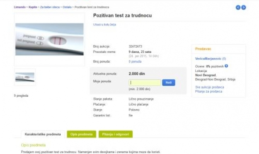
Task: Click the Limundo breadcrumb link
Action: point(19,7)
